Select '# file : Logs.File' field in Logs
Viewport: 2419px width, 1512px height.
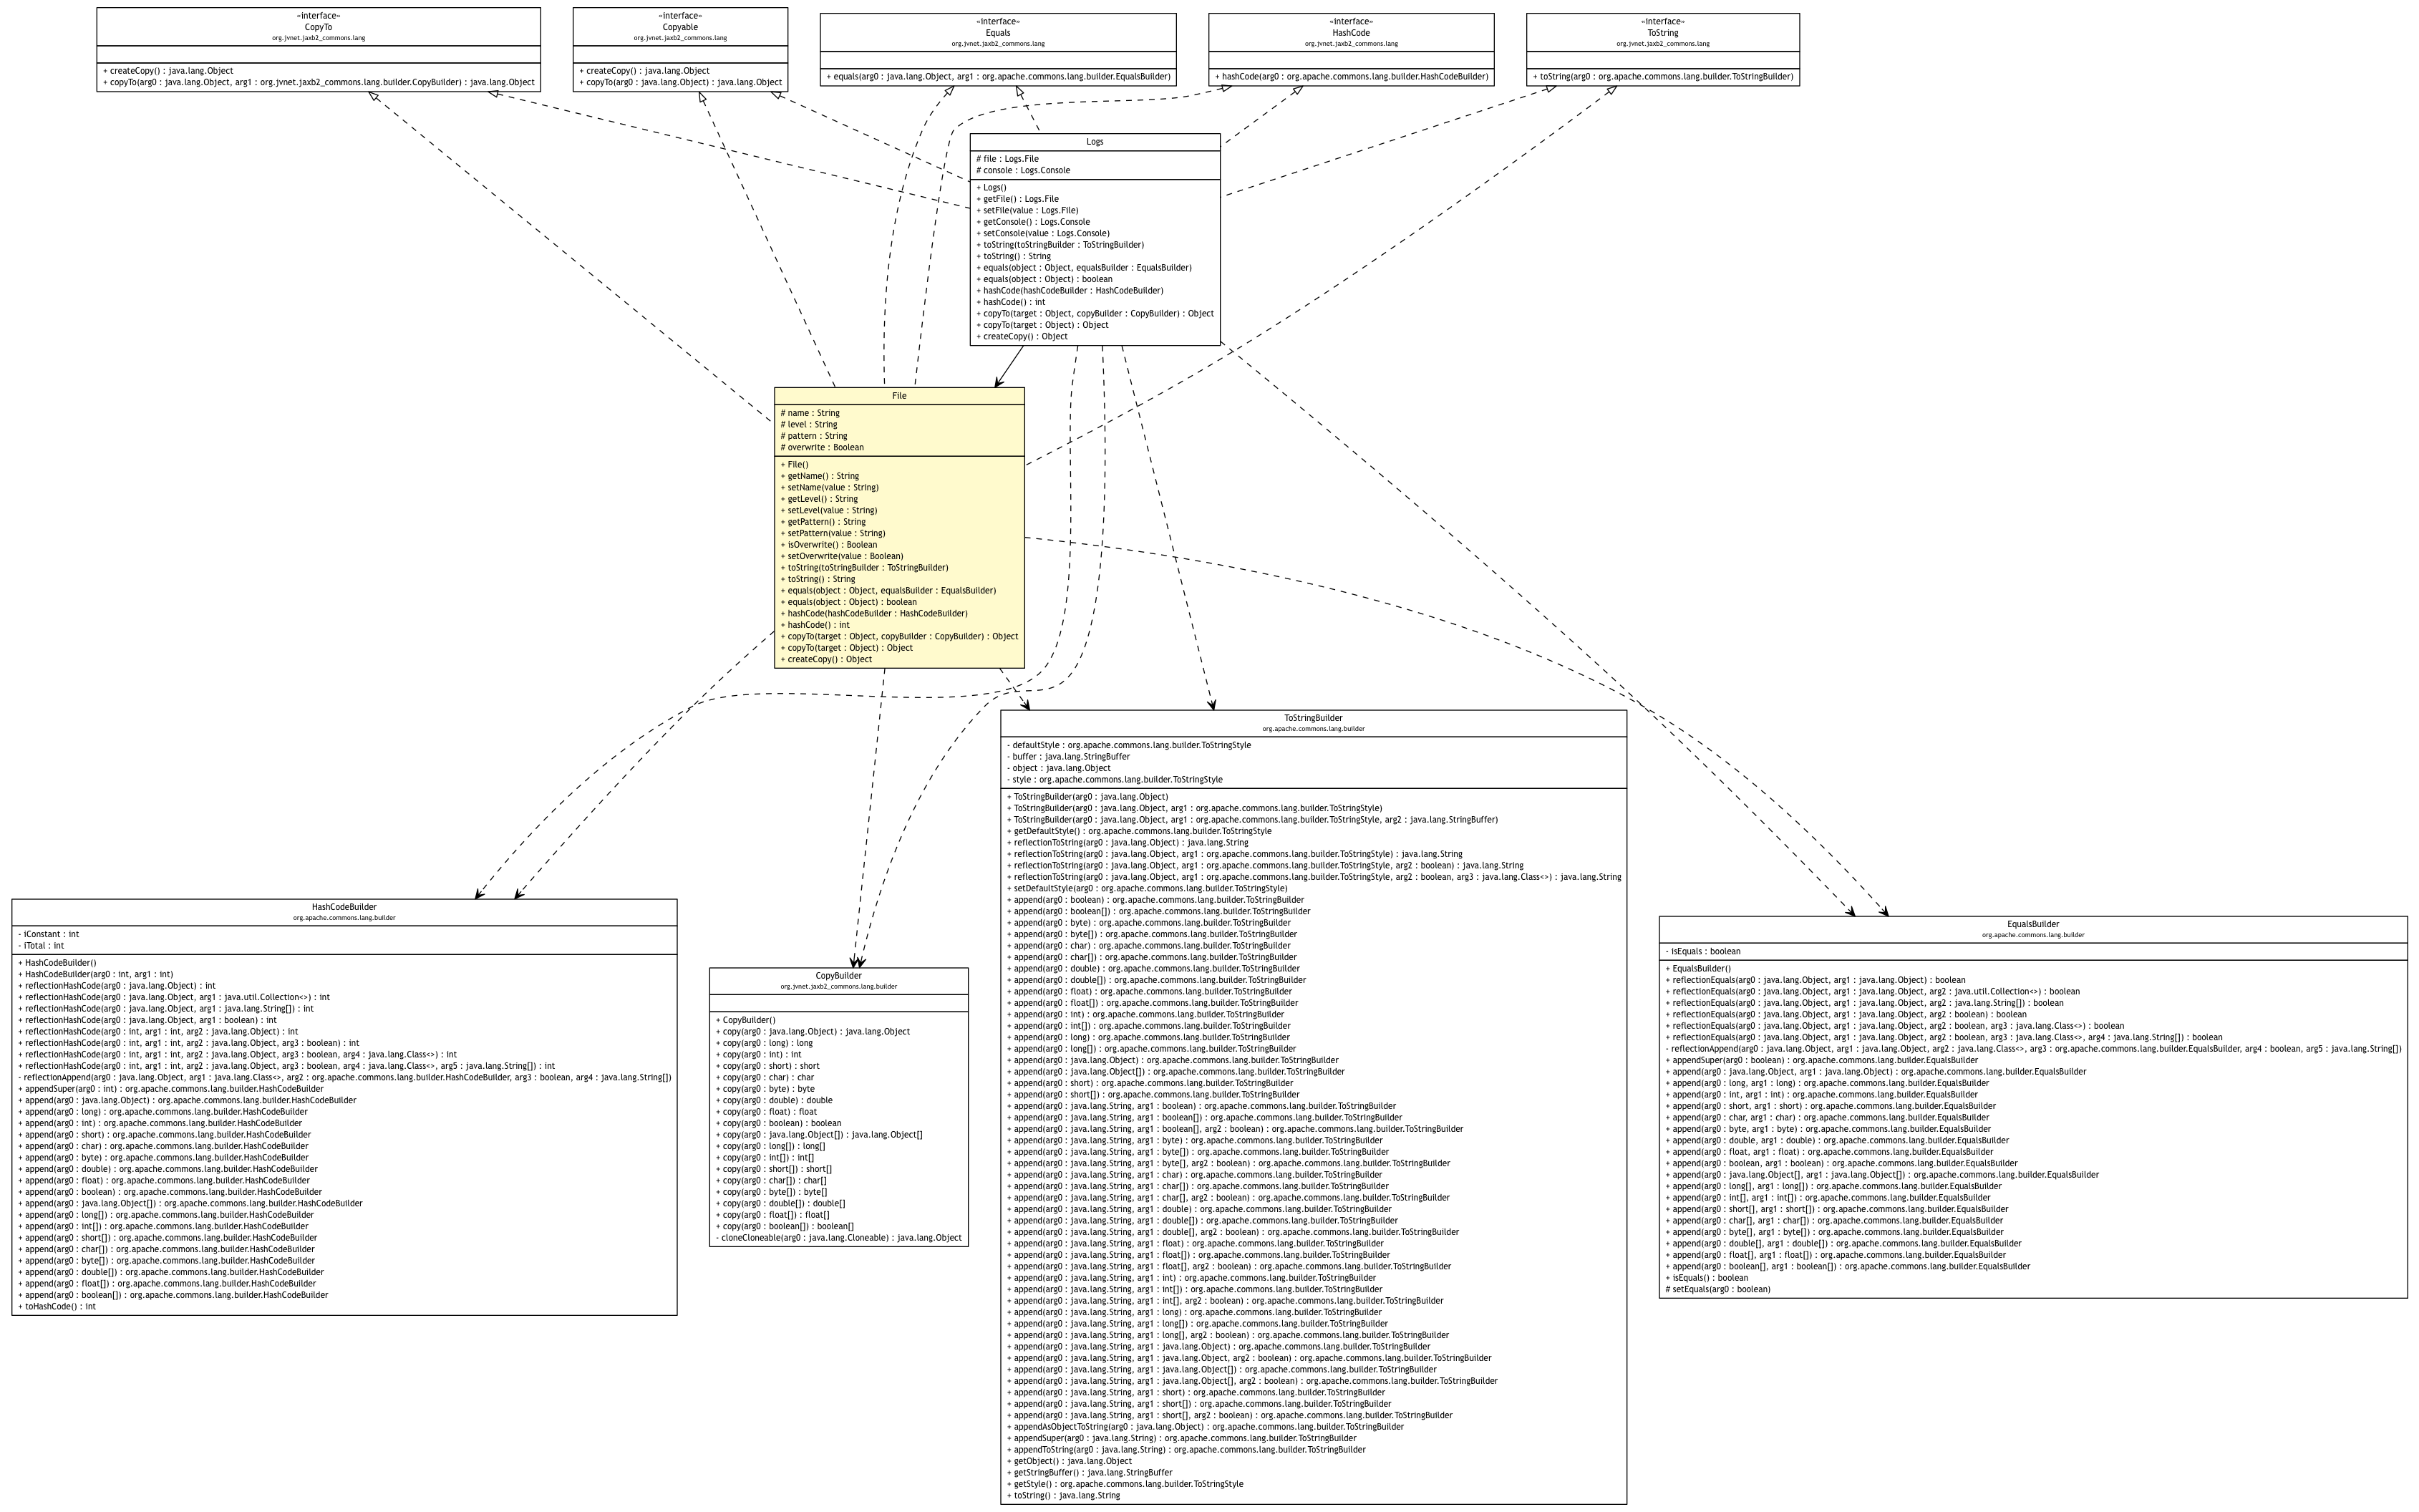click(1007, 159)
